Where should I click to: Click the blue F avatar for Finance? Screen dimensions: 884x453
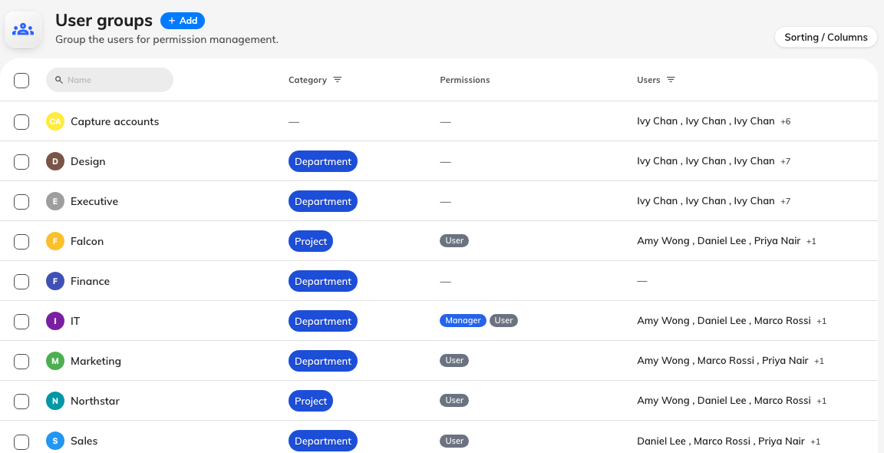tap(55, 281)
